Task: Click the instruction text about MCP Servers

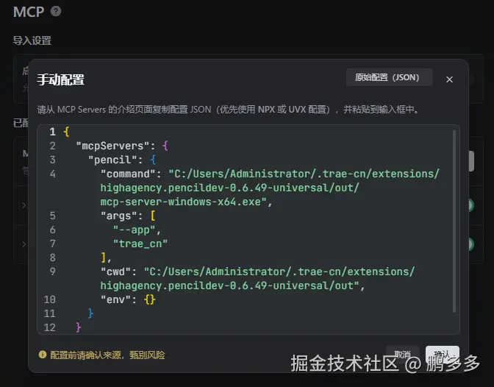Action: [228, 110]
